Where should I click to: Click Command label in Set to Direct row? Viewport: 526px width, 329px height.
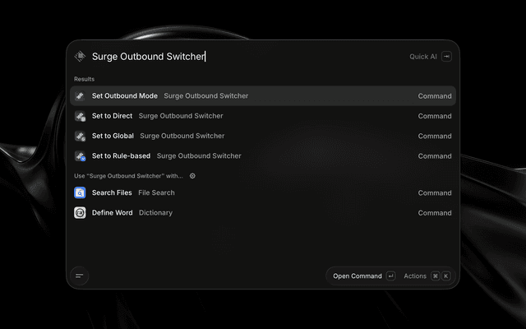435,116
